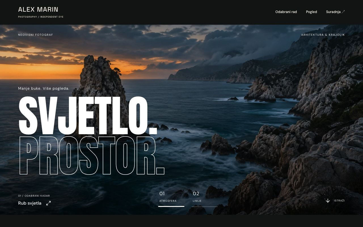Image resolution: width=363 pixels, height=227 pixels.
Task: Click the diagonal arrow icon after Suradnja
Action: 343,12
